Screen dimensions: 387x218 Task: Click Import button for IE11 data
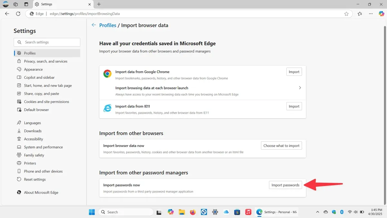coord(294,106)
